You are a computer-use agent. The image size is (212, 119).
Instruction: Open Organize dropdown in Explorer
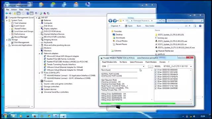click(115, 26)
